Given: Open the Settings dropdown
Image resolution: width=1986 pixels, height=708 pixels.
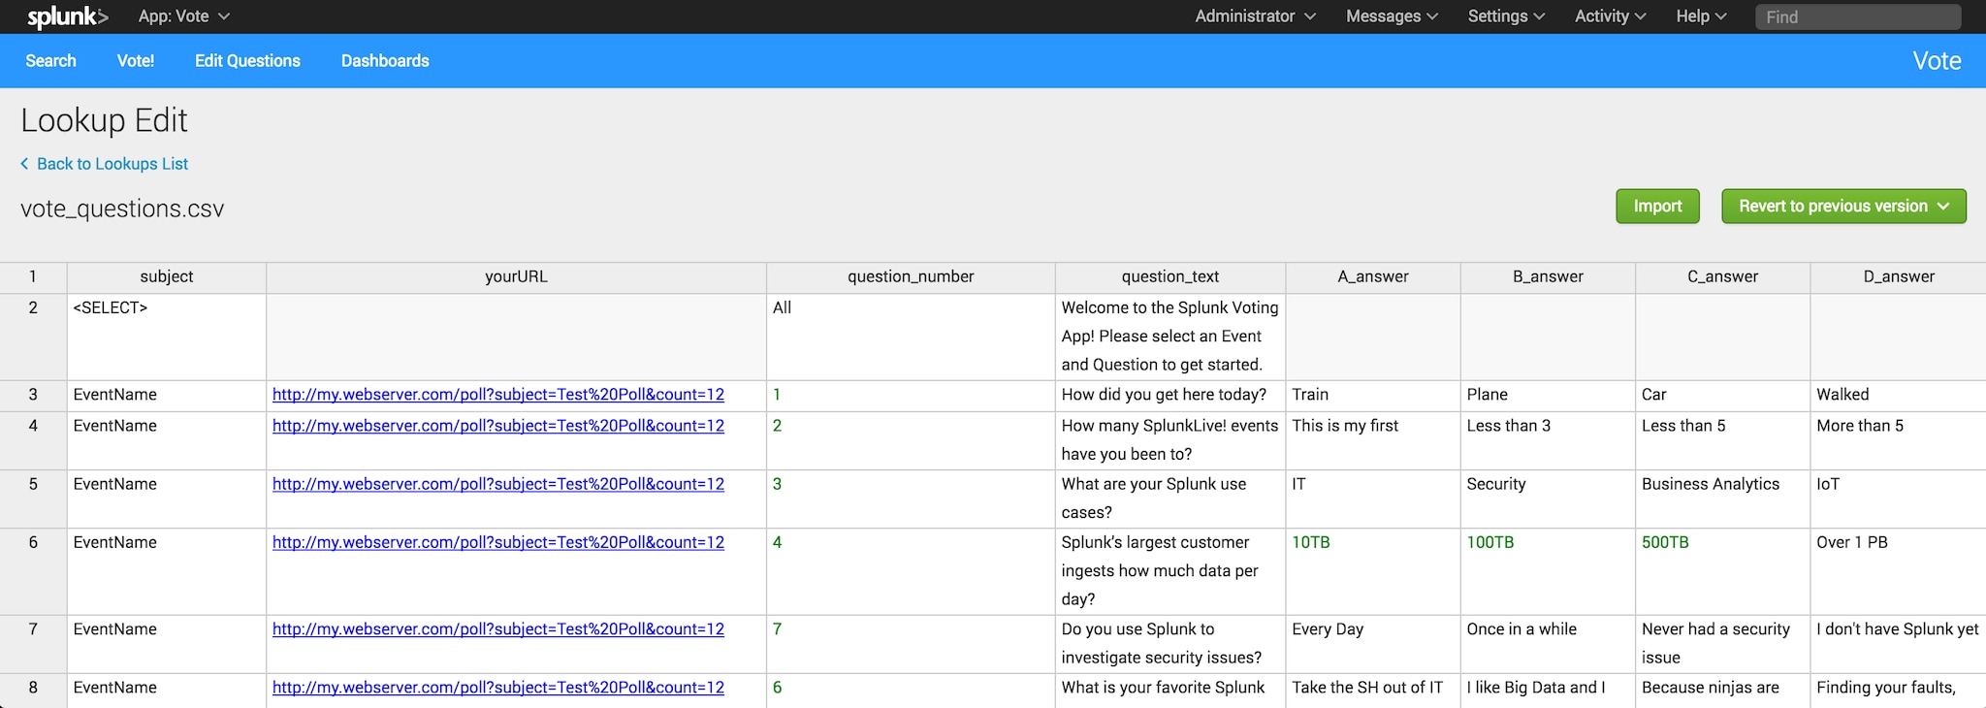Looking at the screenshot, I should pyautogui.click(x=1506, y=16).
